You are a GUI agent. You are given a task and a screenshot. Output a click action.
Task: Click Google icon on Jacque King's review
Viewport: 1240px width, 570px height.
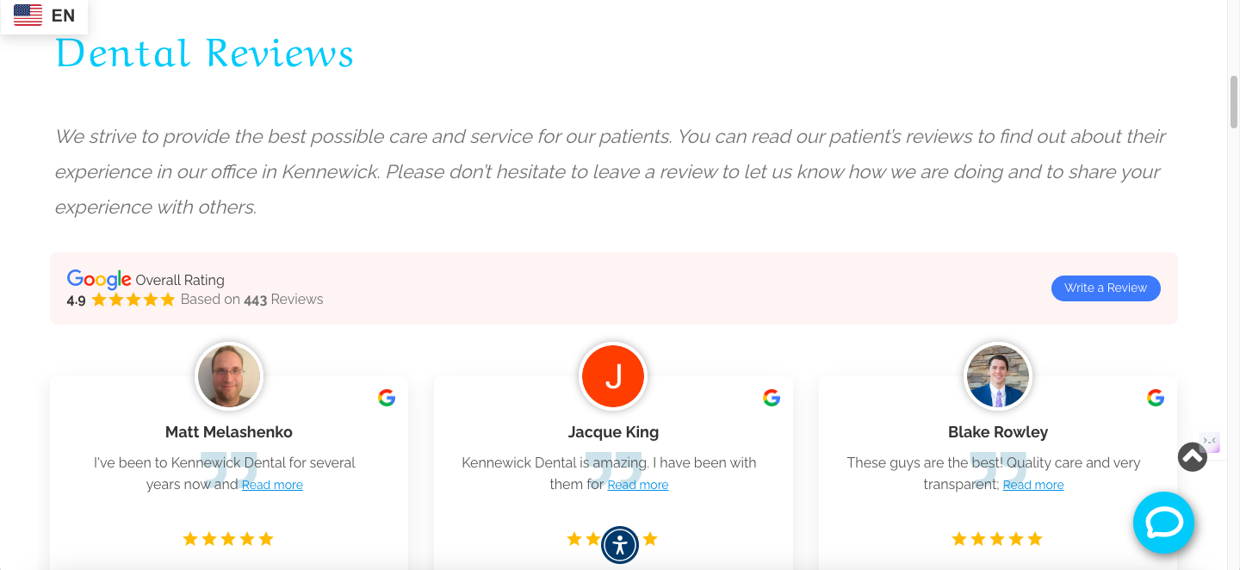[772, 398]
